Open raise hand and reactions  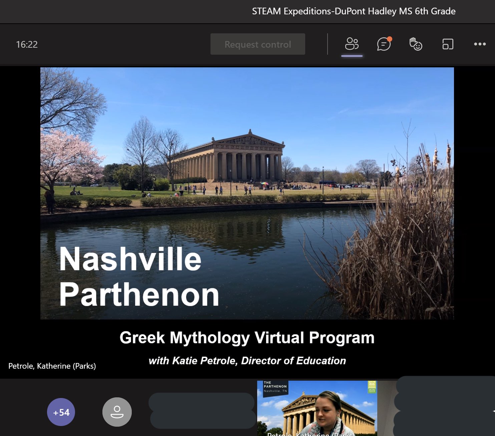[x=416, y=44]
